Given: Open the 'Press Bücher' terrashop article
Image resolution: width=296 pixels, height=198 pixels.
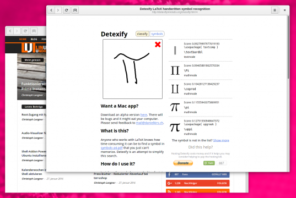Looking at the screenshot, I should click(x=121, y=176).
